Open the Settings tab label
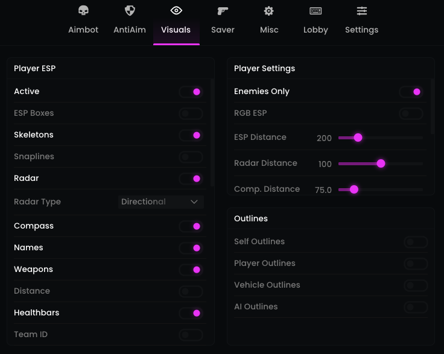 [362, 30]
